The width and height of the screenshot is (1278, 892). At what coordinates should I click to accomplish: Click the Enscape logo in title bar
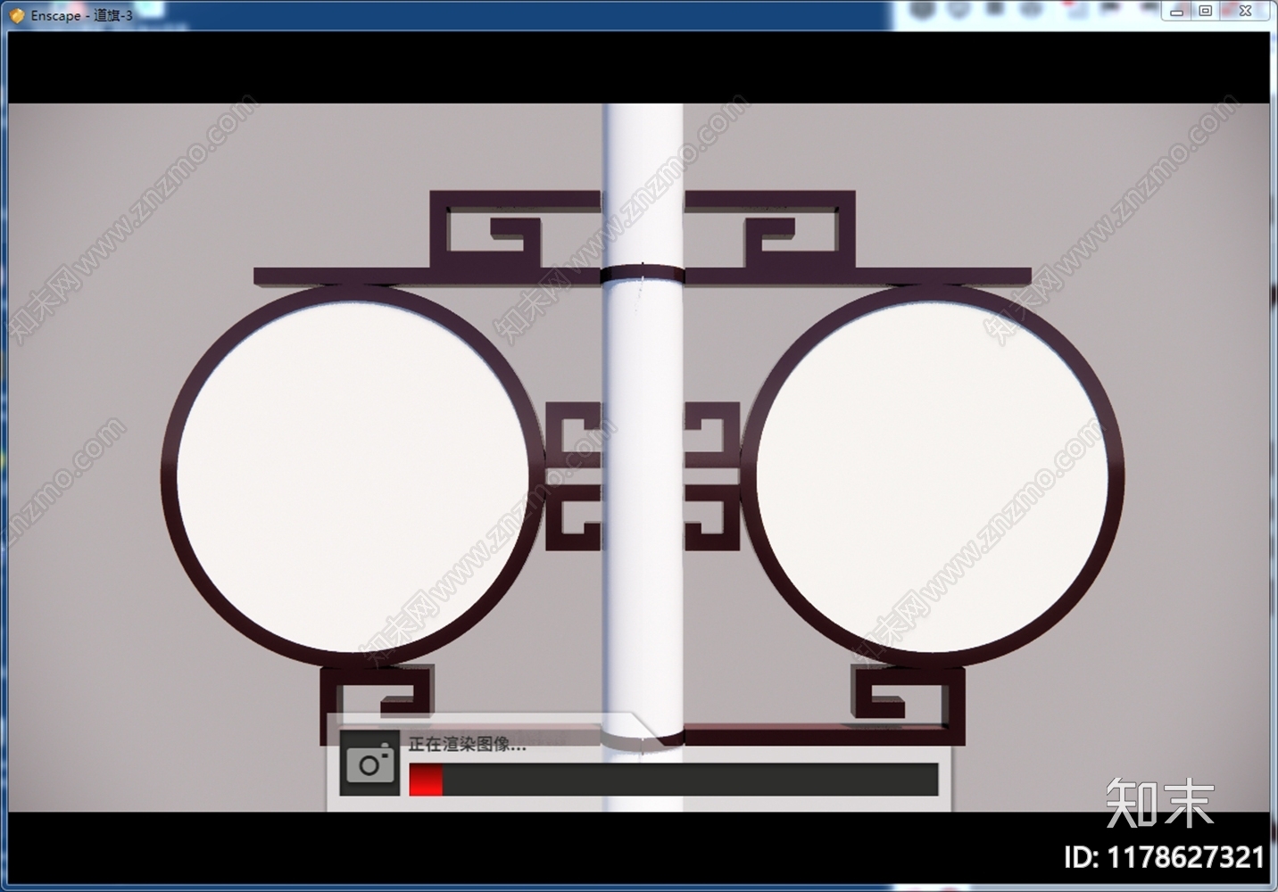pos(17,15)
